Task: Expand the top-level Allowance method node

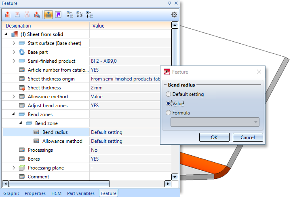Action: [14, 97]
